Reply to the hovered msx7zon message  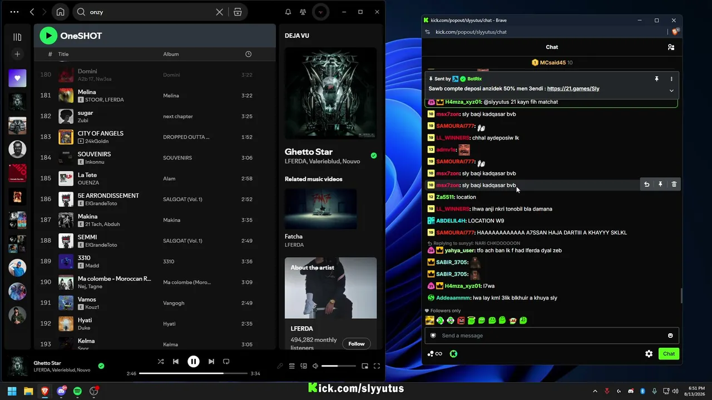pos(646,184)
